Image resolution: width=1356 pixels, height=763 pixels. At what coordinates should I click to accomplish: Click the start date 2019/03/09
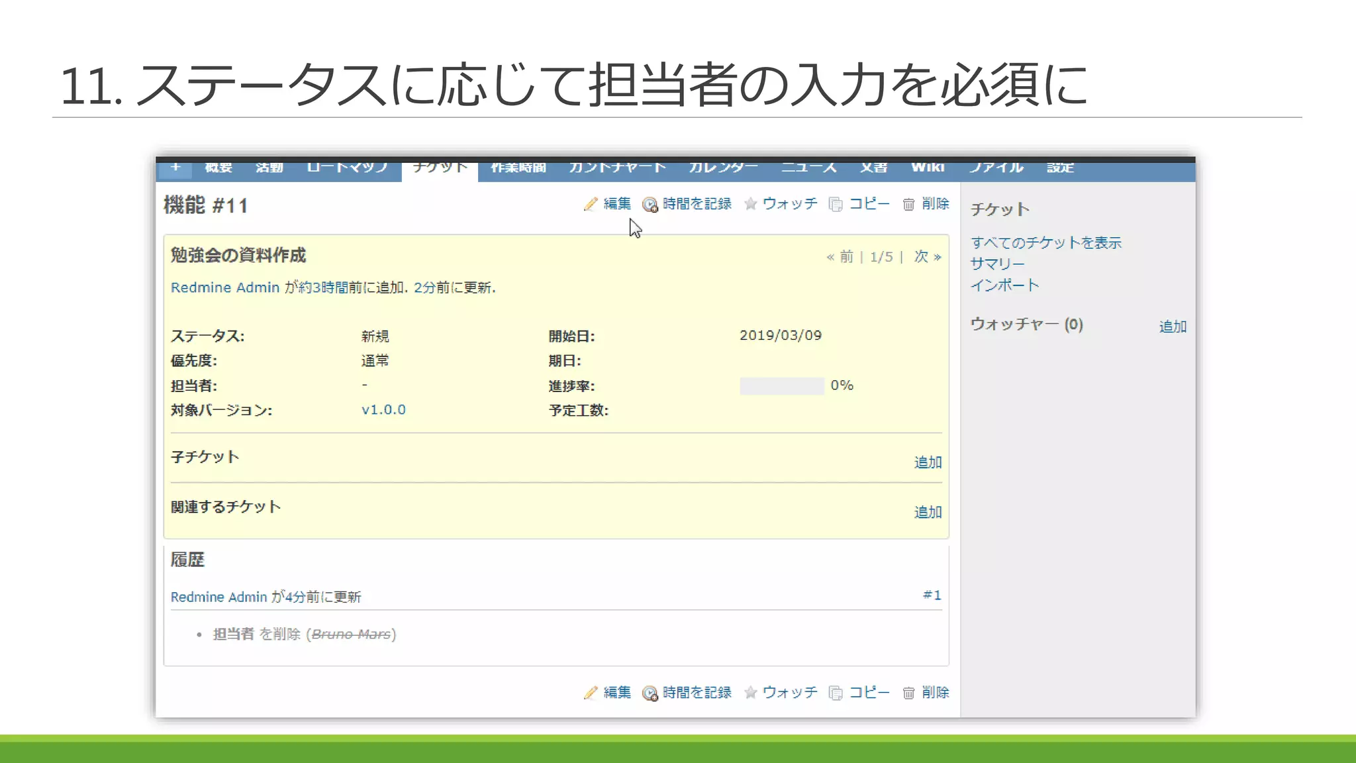[781, 336]
